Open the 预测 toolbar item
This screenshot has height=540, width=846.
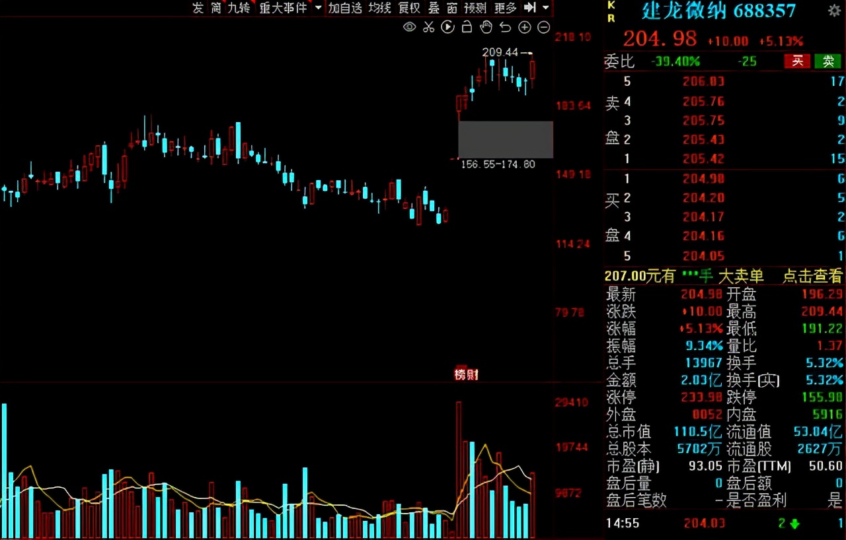pos(475,8)
